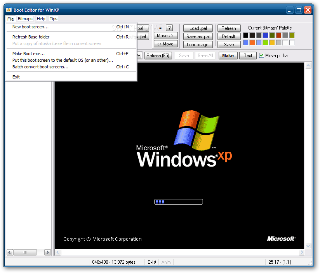Select Exit from the File menu
Viewport: 320px width, 273px height.
(71, 77)
